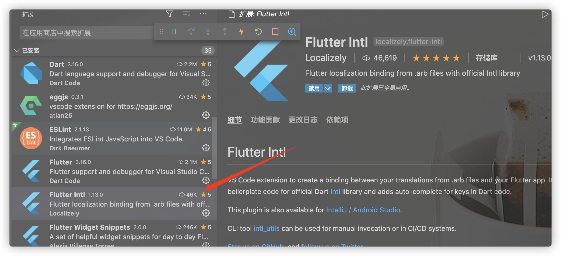Open manage gear for Flutter Intl extension
Screen dimensions: 561x256
coord(206,213)
